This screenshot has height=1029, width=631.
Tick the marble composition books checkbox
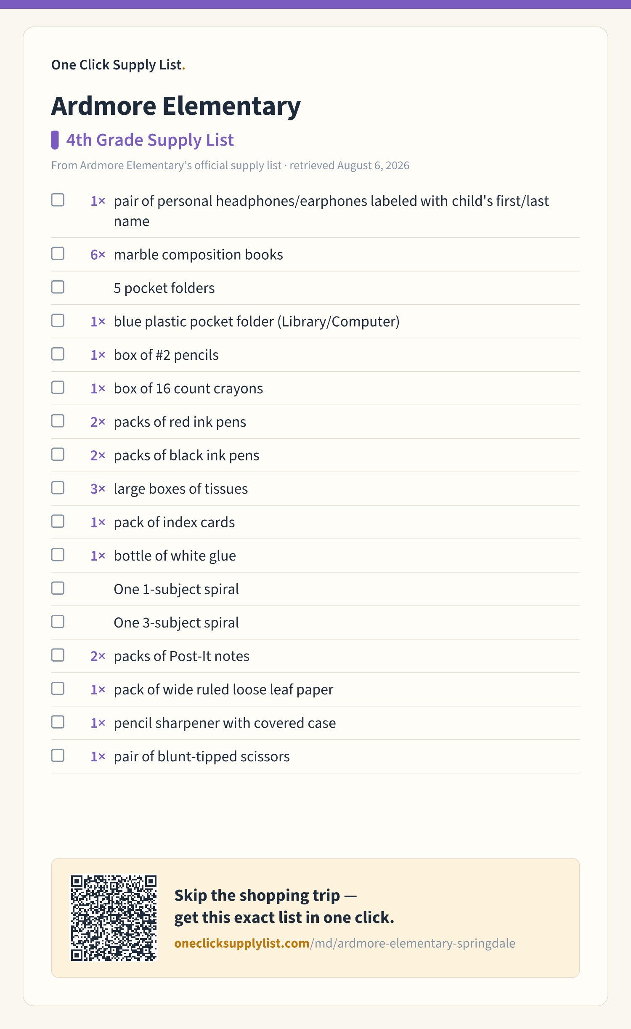[58, 254]
